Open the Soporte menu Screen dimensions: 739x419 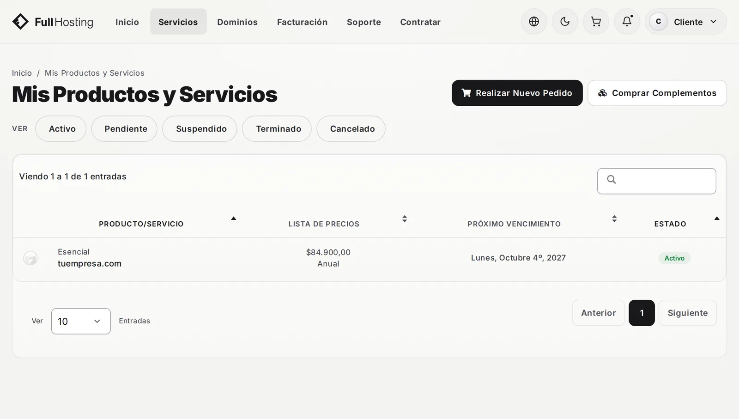pyautogui.click(x=364, y=22)
